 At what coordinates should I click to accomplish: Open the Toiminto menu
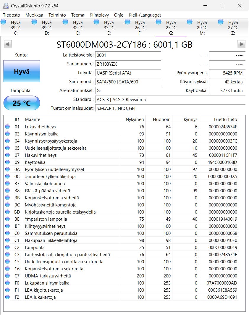[x=57, y=15]
